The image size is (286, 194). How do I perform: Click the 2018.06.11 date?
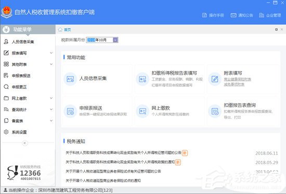click(267, 153)
